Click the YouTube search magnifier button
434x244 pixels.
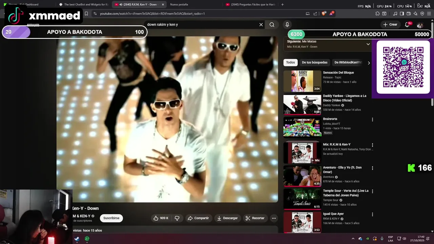pos(272,24)
